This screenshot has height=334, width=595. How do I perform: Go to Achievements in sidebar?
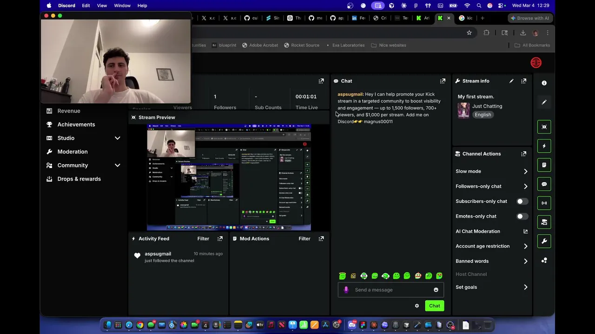(x=76, y=124)
